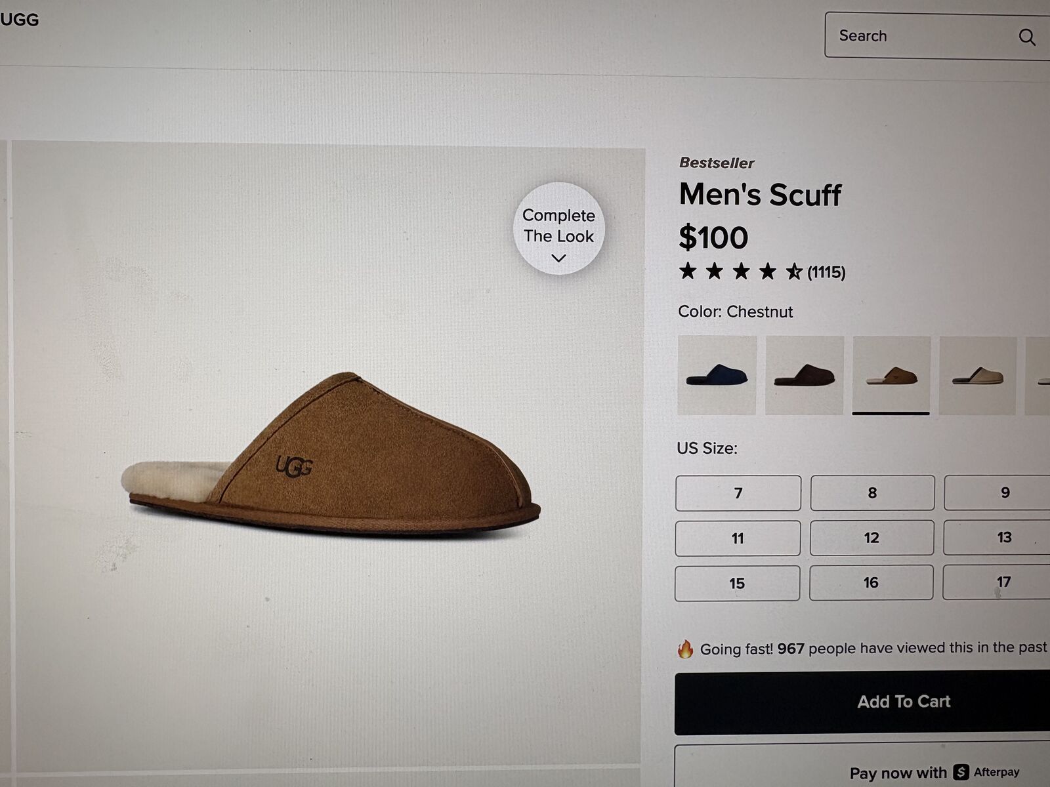
Task: Open the 1115 reviews link
Action: tap(826, 272)
